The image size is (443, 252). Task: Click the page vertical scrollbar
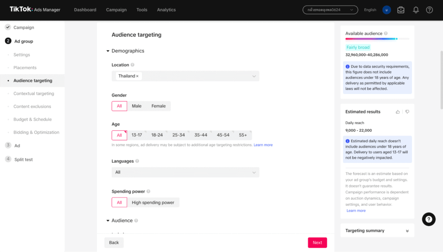click(441, 80)
